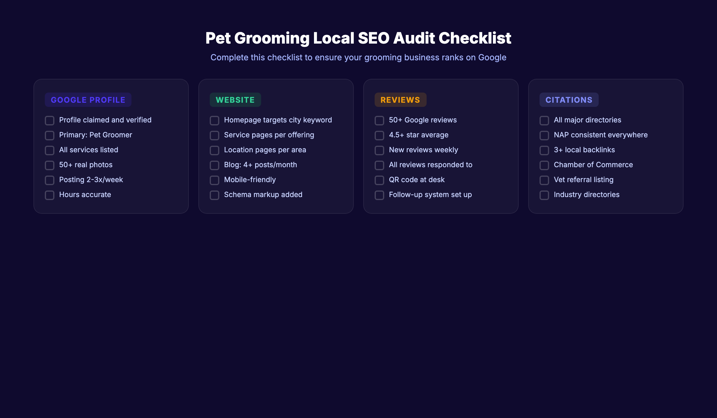Mark "All services listed" as done
717x418 pixels.
[x=49, y=150]
